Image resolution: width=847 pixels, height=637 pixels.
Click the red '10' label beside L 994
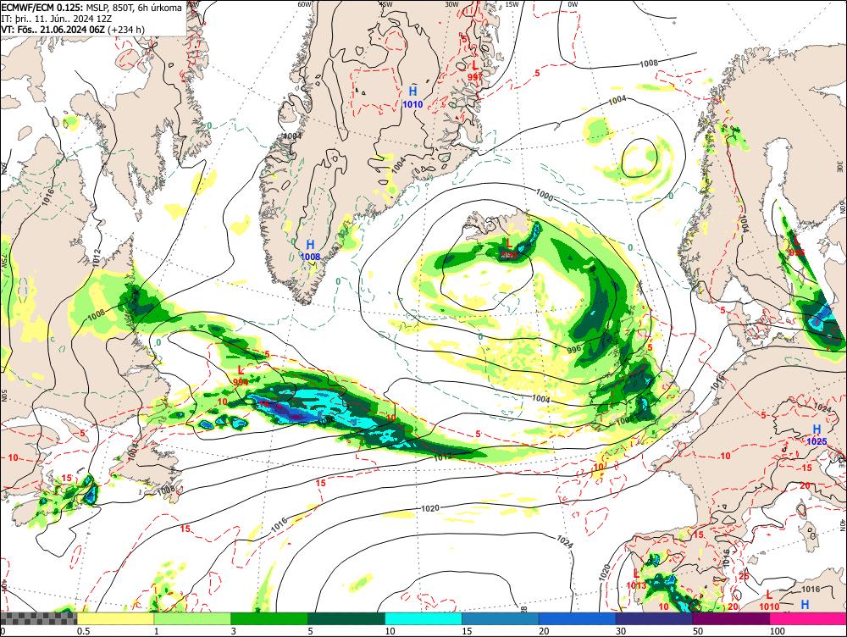[223, 402]
